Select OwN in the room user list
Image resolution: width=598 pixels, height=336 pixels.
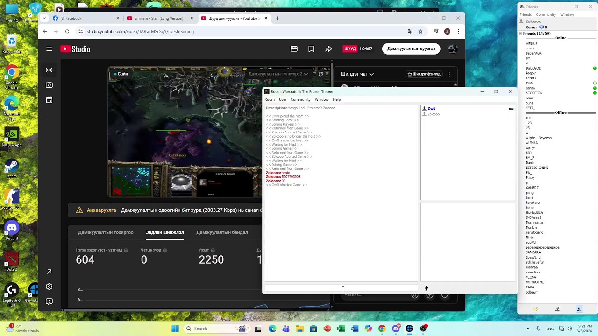(432, 109)
